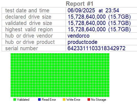
Task: Select the 'validated drive size' label
Action: click(x=29, y=23)
